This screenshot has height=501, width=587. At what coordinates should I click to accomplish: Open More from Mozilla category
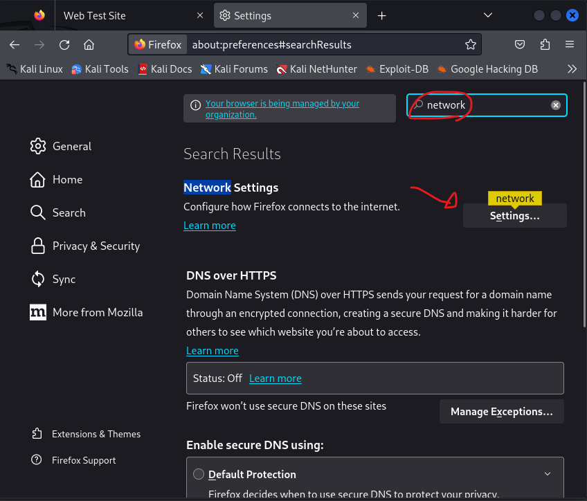coord(87,312)
